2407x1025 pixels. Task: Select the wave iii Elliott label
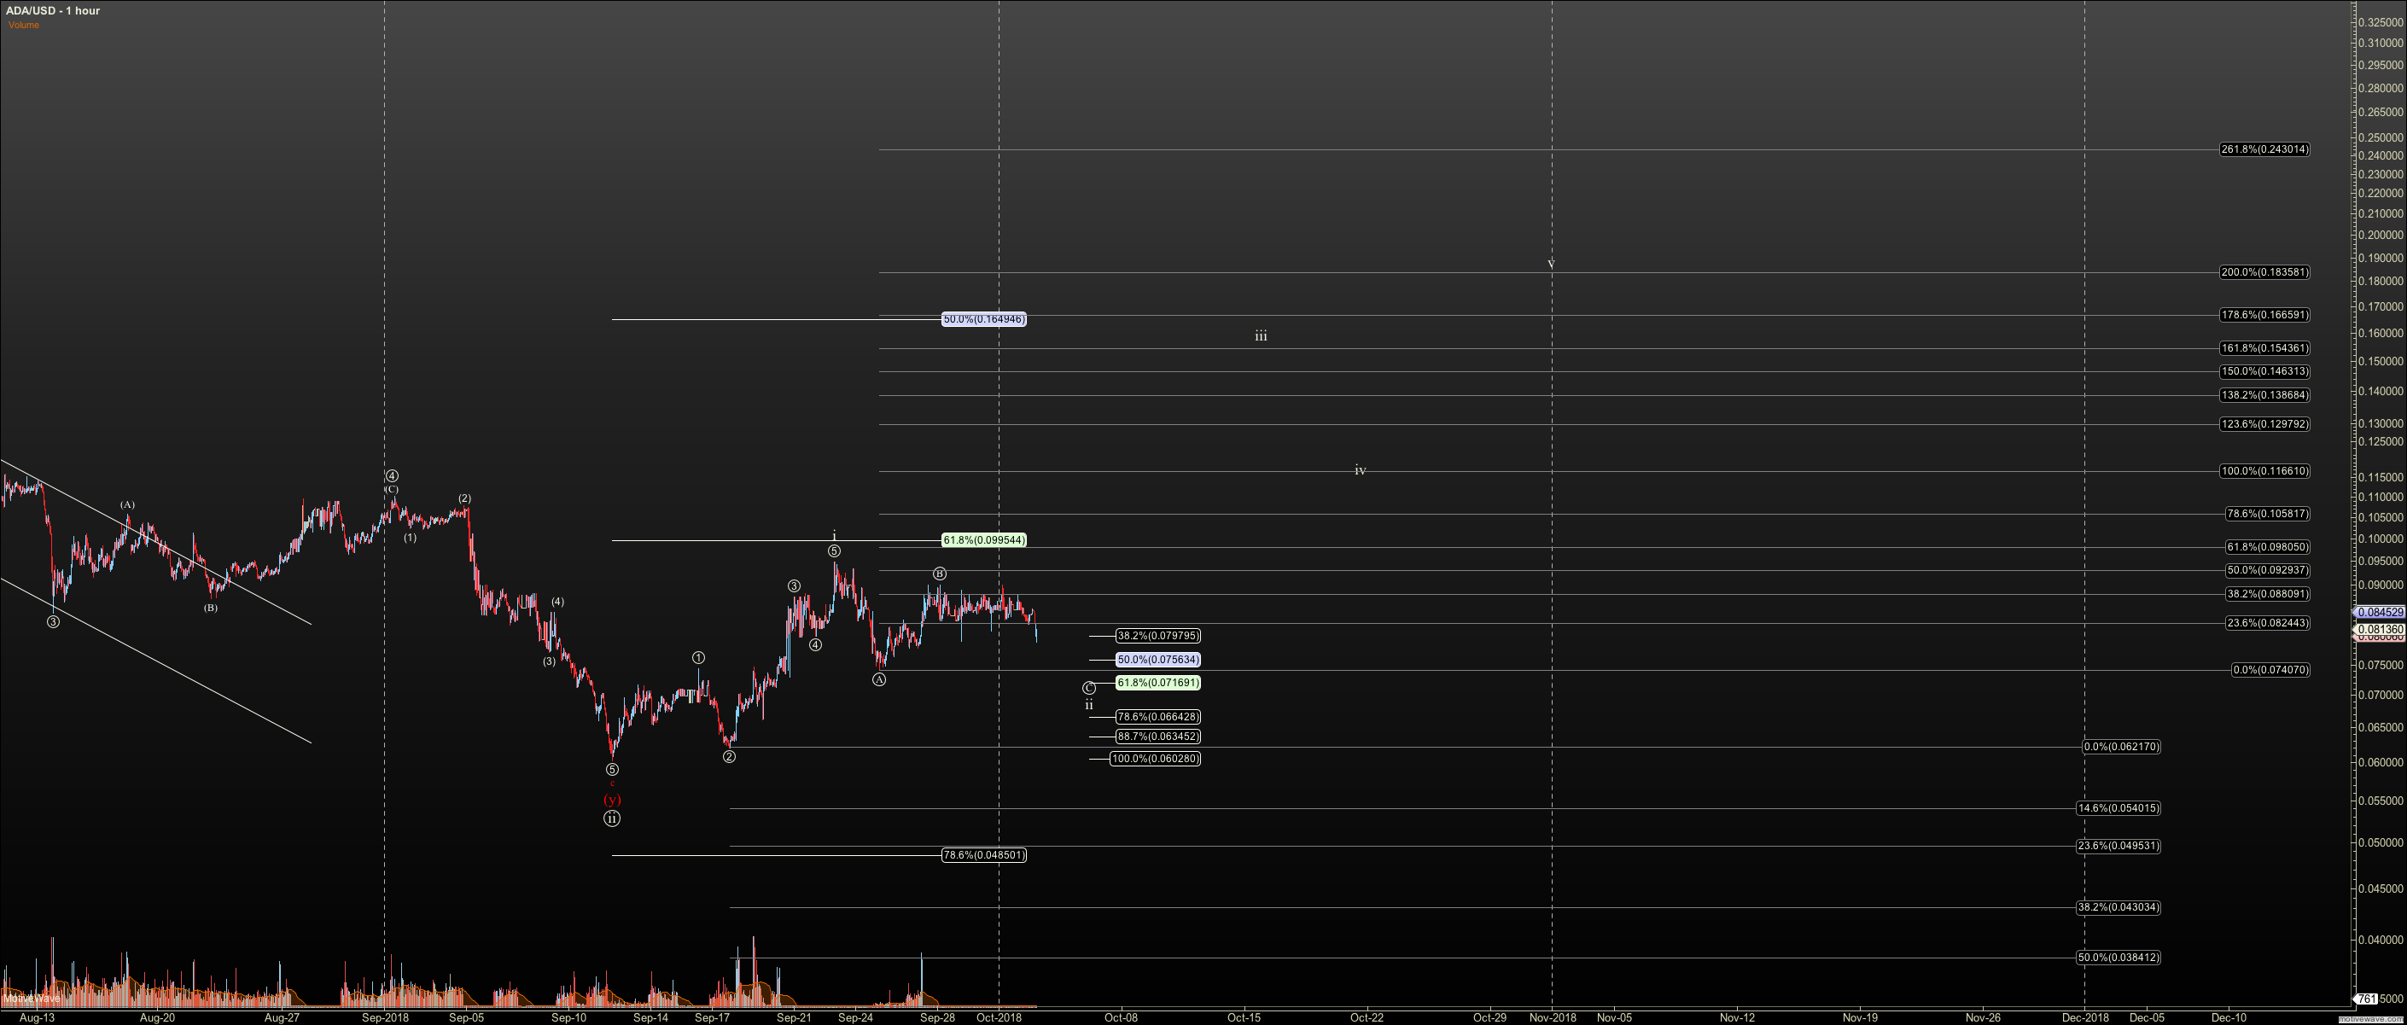point(1261,336)
